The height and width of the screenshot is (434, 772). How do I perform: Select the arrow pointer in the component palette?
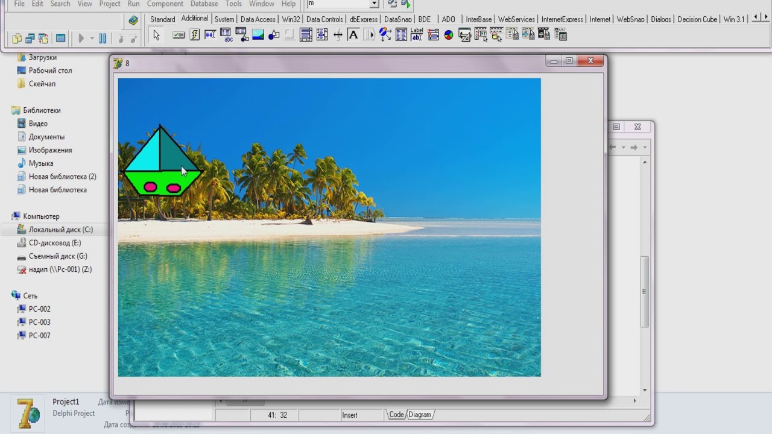[x=156, y=35]
